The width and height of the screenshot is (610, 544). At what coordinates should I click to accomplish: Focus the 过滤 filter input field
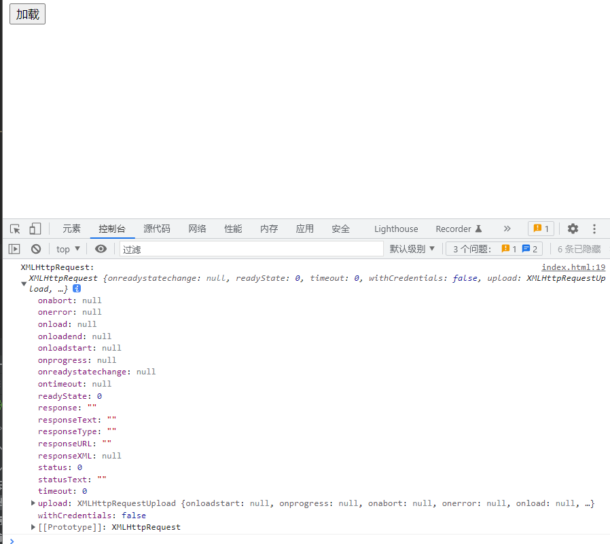pyautogui.click(x=251, y=249)
